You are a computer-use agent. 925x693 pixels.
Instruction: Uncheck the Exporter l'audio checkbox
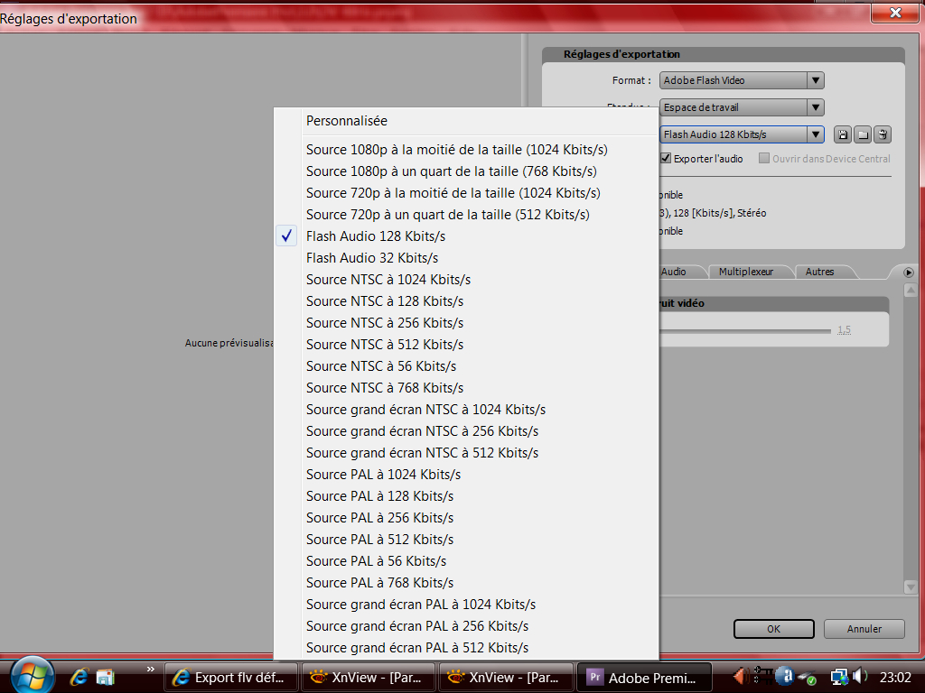point(666,159)
